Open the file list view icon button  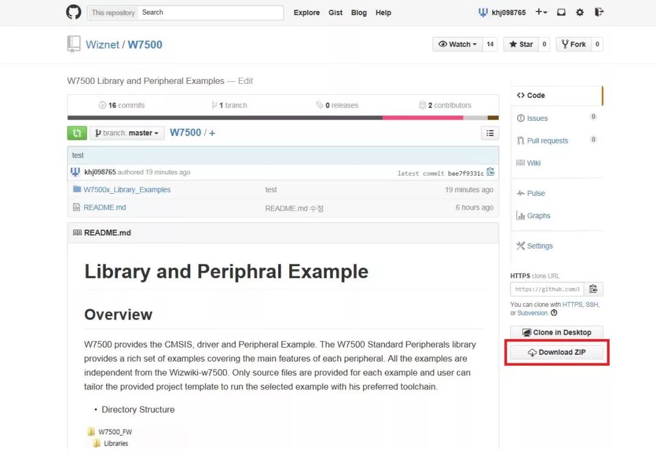490,133
